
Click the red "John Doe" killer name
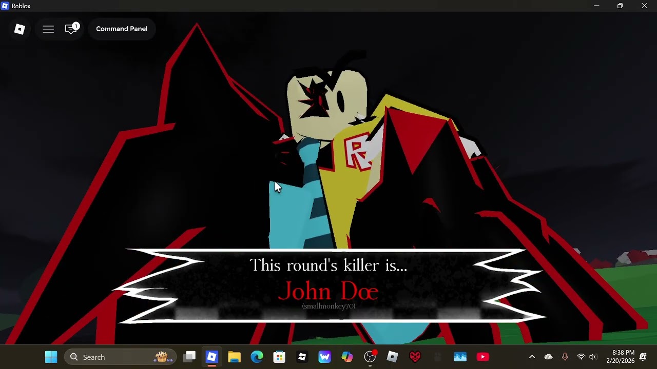coord(328,291)
